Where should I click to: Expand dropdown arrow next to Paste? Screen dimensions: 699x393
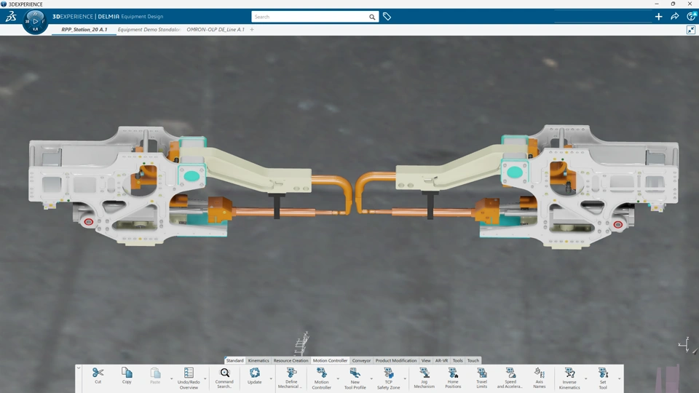point(171,378)
